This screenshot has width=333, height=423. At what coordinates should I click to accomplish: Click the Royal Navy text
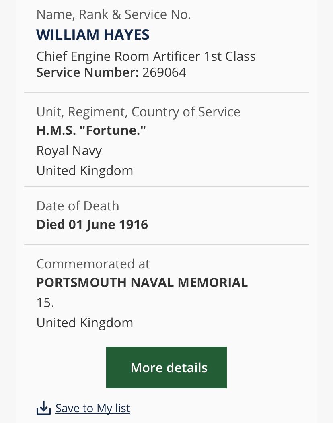(x=69, y=151)
